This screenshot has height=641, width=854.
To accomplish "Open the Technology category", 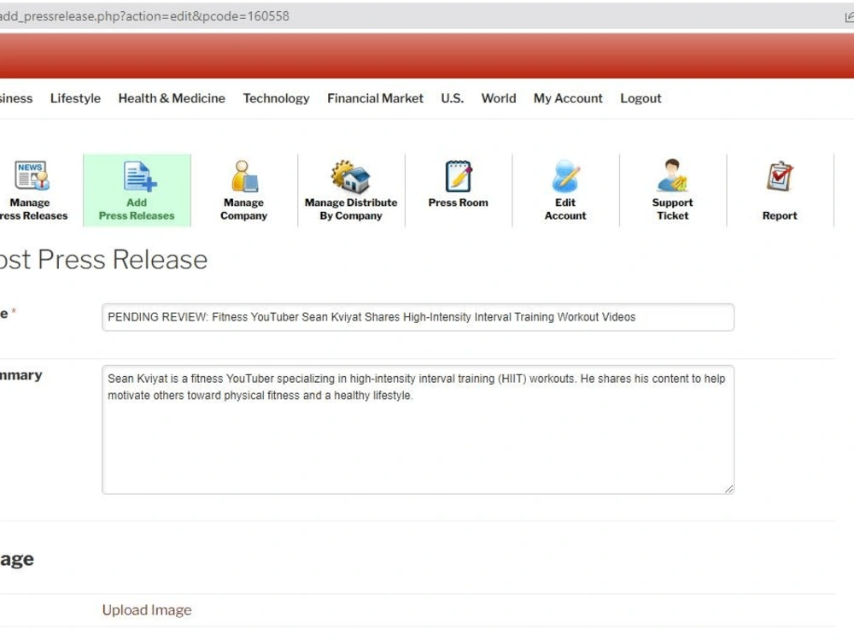I will point(276,98).
